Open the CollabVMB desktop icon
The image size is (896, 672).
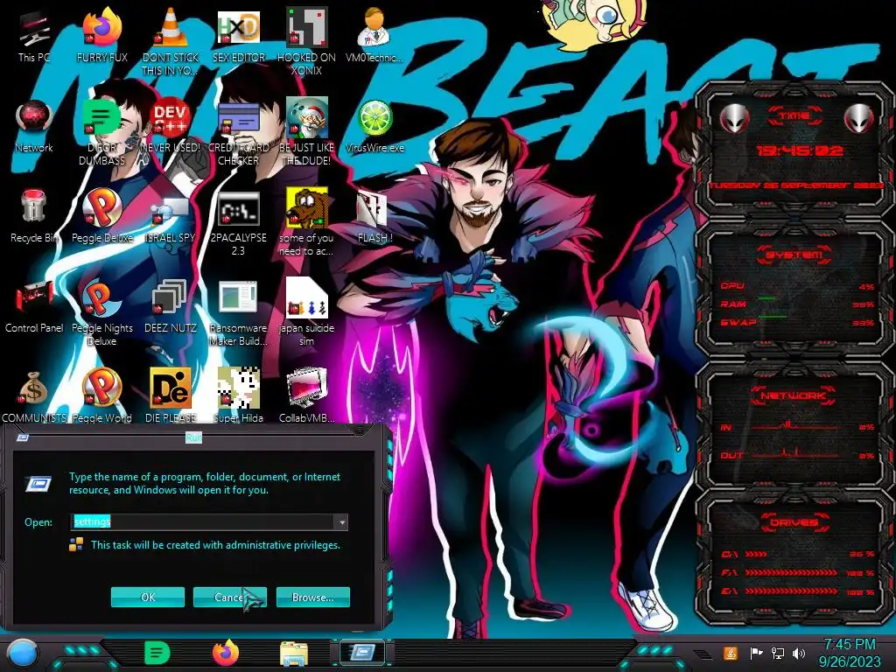(x=306, y=396)
